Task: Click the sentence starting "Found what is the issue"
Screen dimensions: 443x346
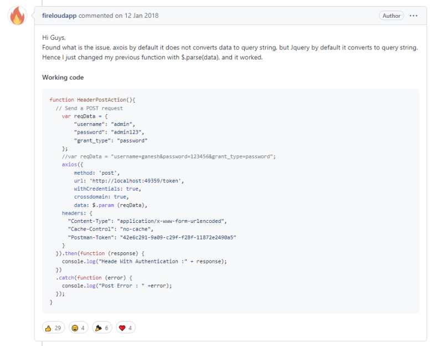Action: point(230,48)
